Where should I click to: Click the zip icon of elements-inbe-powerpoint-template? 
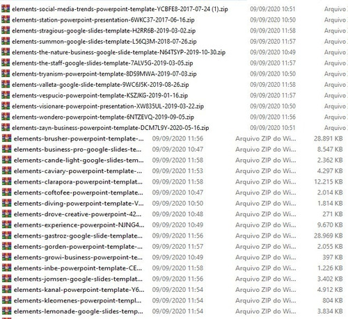(x=6, y=268)
